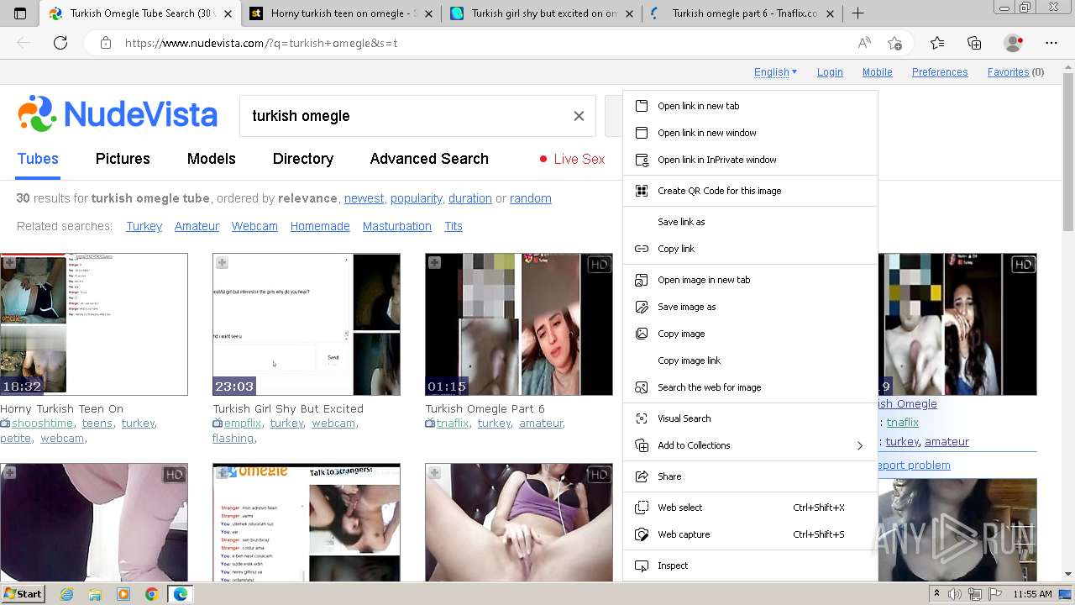Expand the Add to Collections submenu arrow
1075x605 pixels.
coord(859,445)
